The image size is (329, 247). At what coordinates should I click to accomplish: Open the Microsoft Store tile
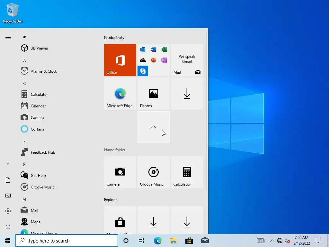tap(120, 220)
